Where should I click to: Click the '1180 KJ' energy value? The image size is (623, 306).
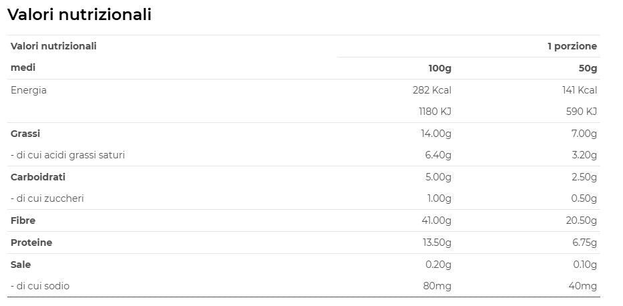click(435, 112)
